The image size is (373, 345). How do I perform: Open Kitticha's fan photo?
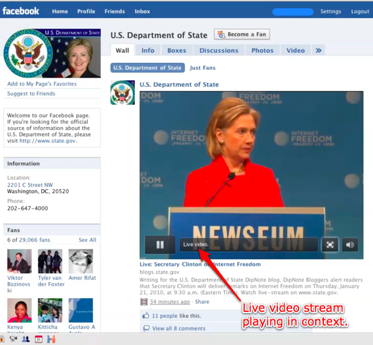click(50, 310)
